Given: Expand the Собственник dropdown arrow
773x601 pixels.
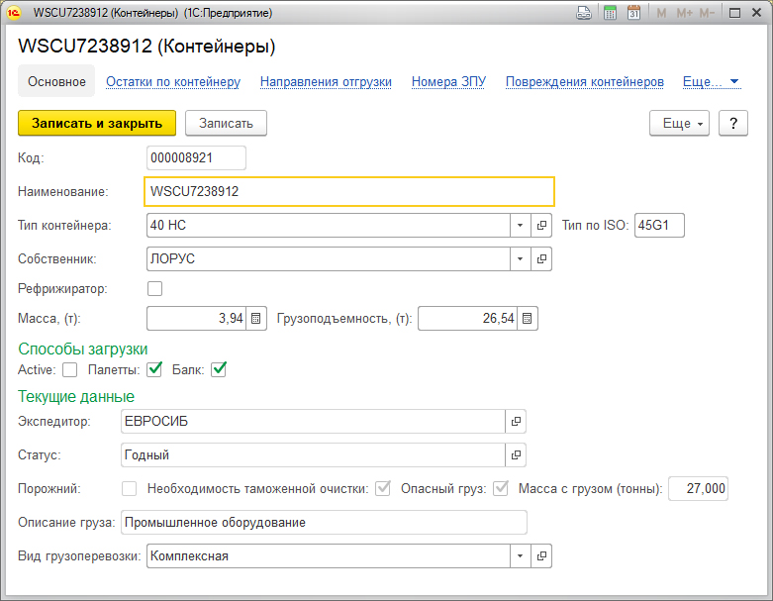Looking at the screenshot, I should 520,258.
